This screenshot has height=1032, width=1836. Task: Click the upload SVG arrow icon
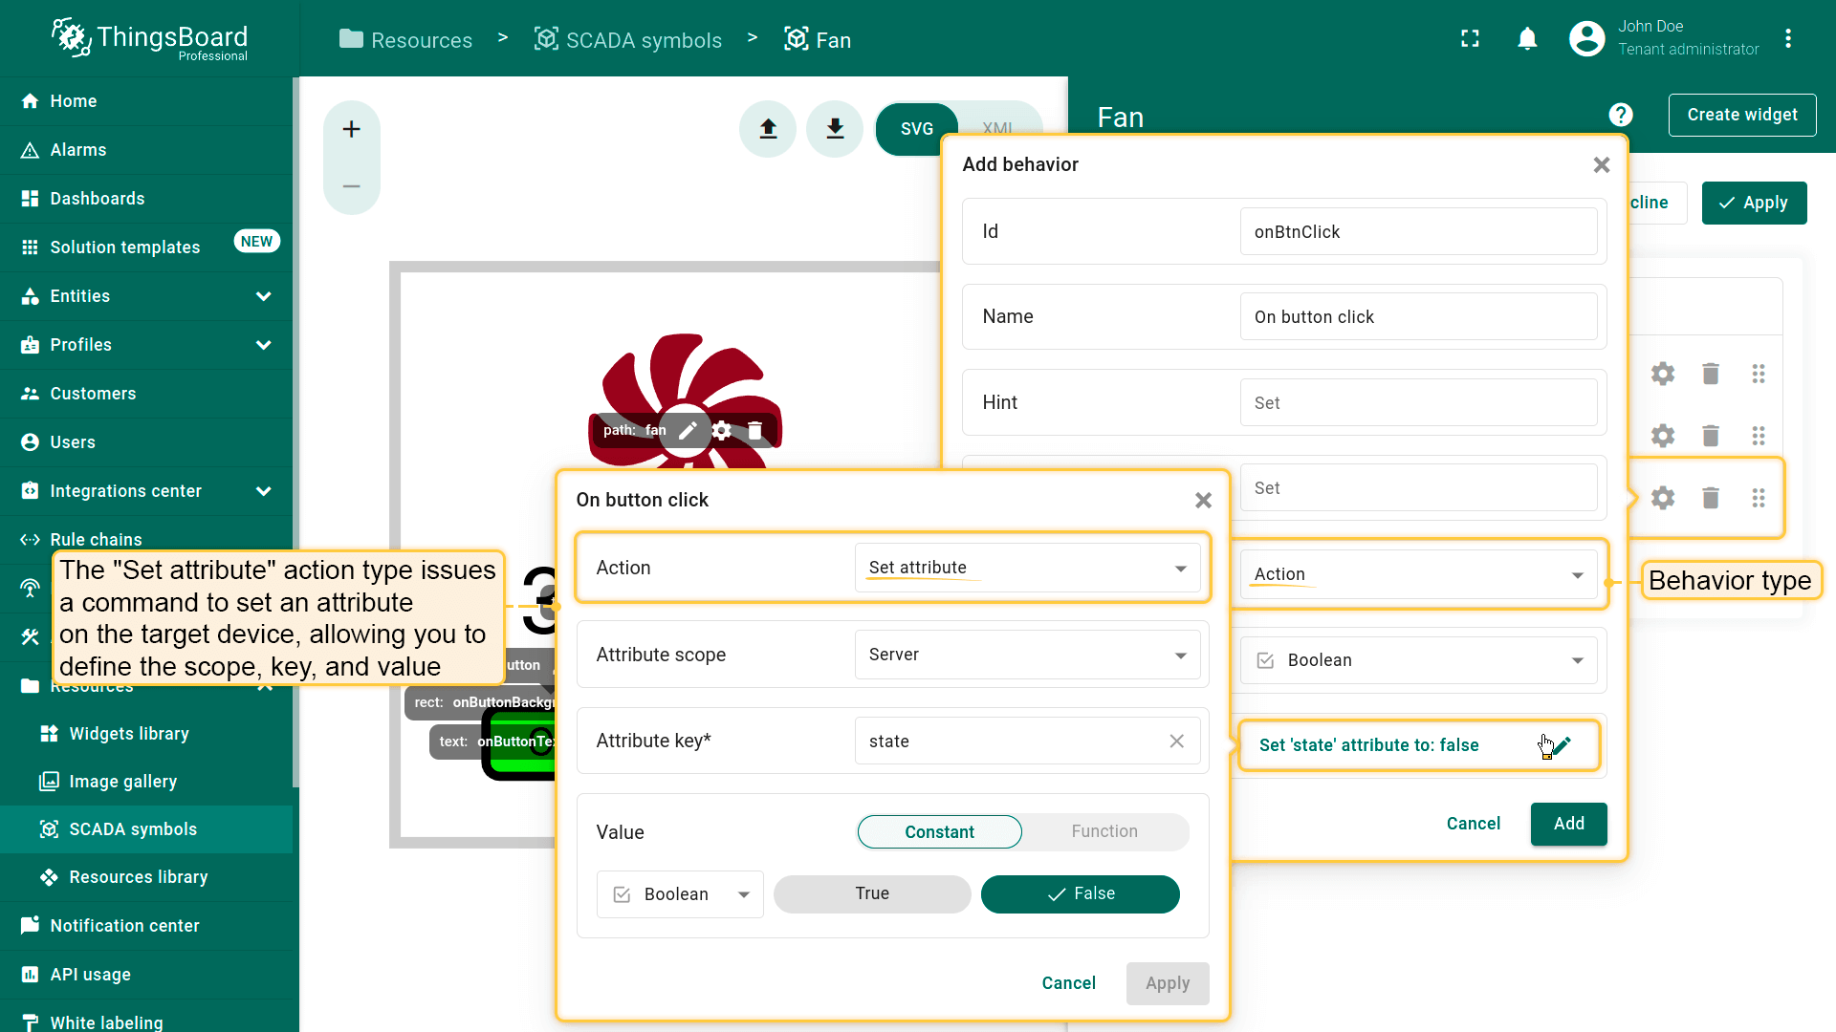pyautogui.click(x=768, y=129)
